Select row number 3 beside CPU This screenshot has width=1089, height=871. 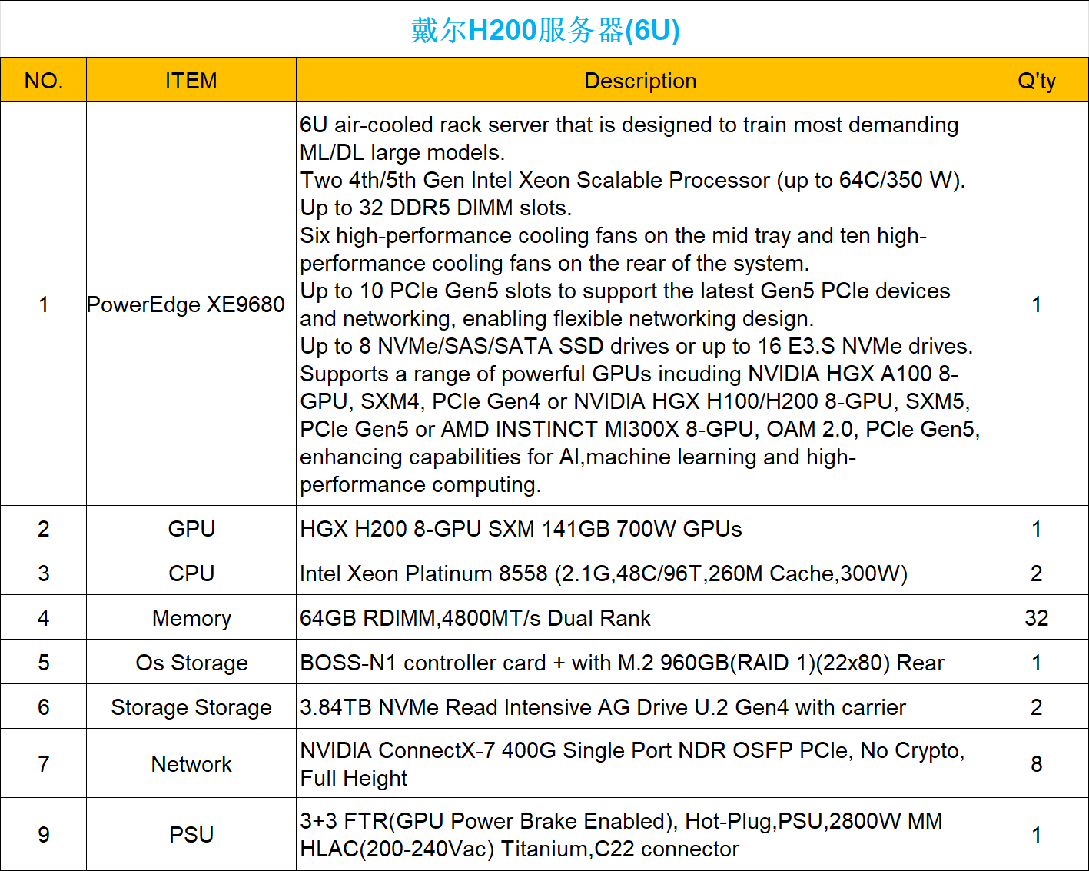[44, 573]
